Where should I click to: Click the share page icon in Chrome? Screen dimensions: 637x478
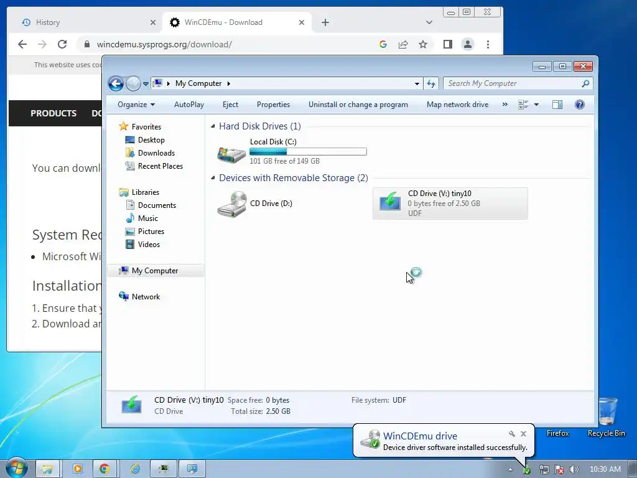[x=403, y=44]
